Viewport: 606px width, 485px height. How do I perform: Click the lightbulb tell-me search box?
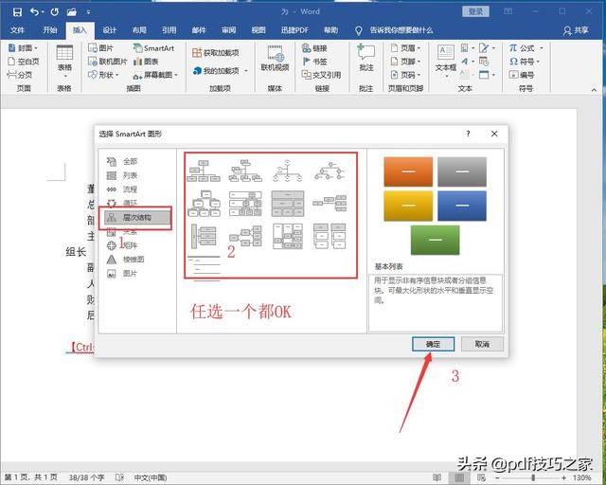(x=394, y=30)
